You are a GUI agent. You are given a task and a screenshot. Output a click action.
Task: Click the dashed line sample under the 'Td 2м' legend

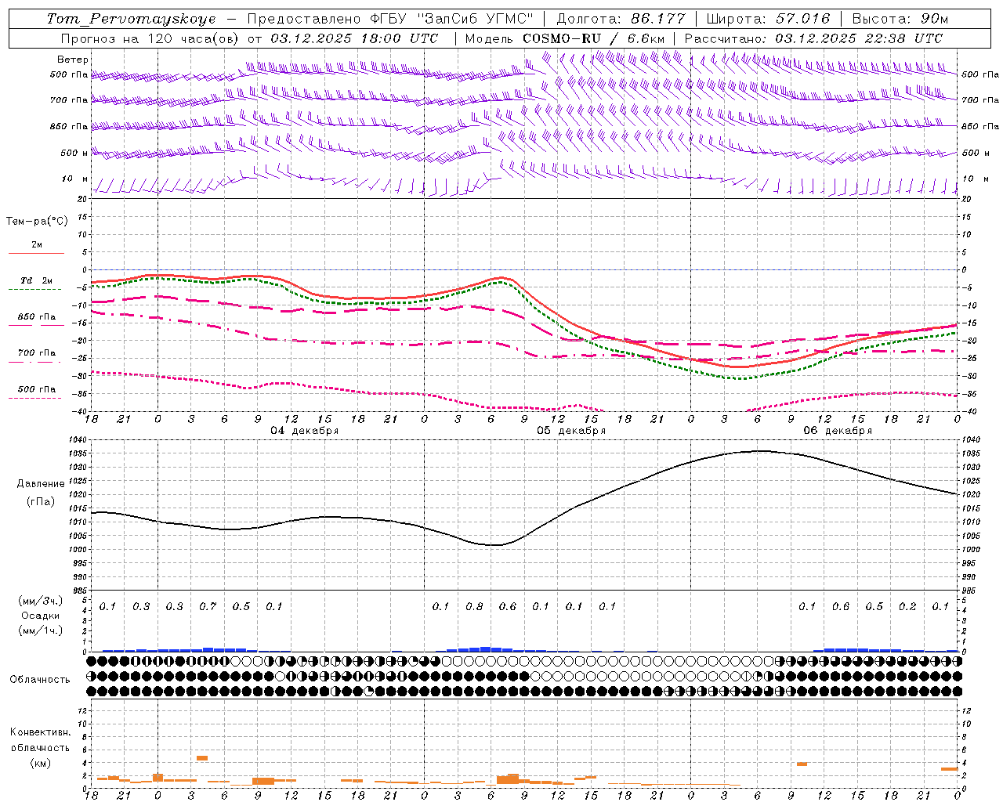[x=34, y=290]
